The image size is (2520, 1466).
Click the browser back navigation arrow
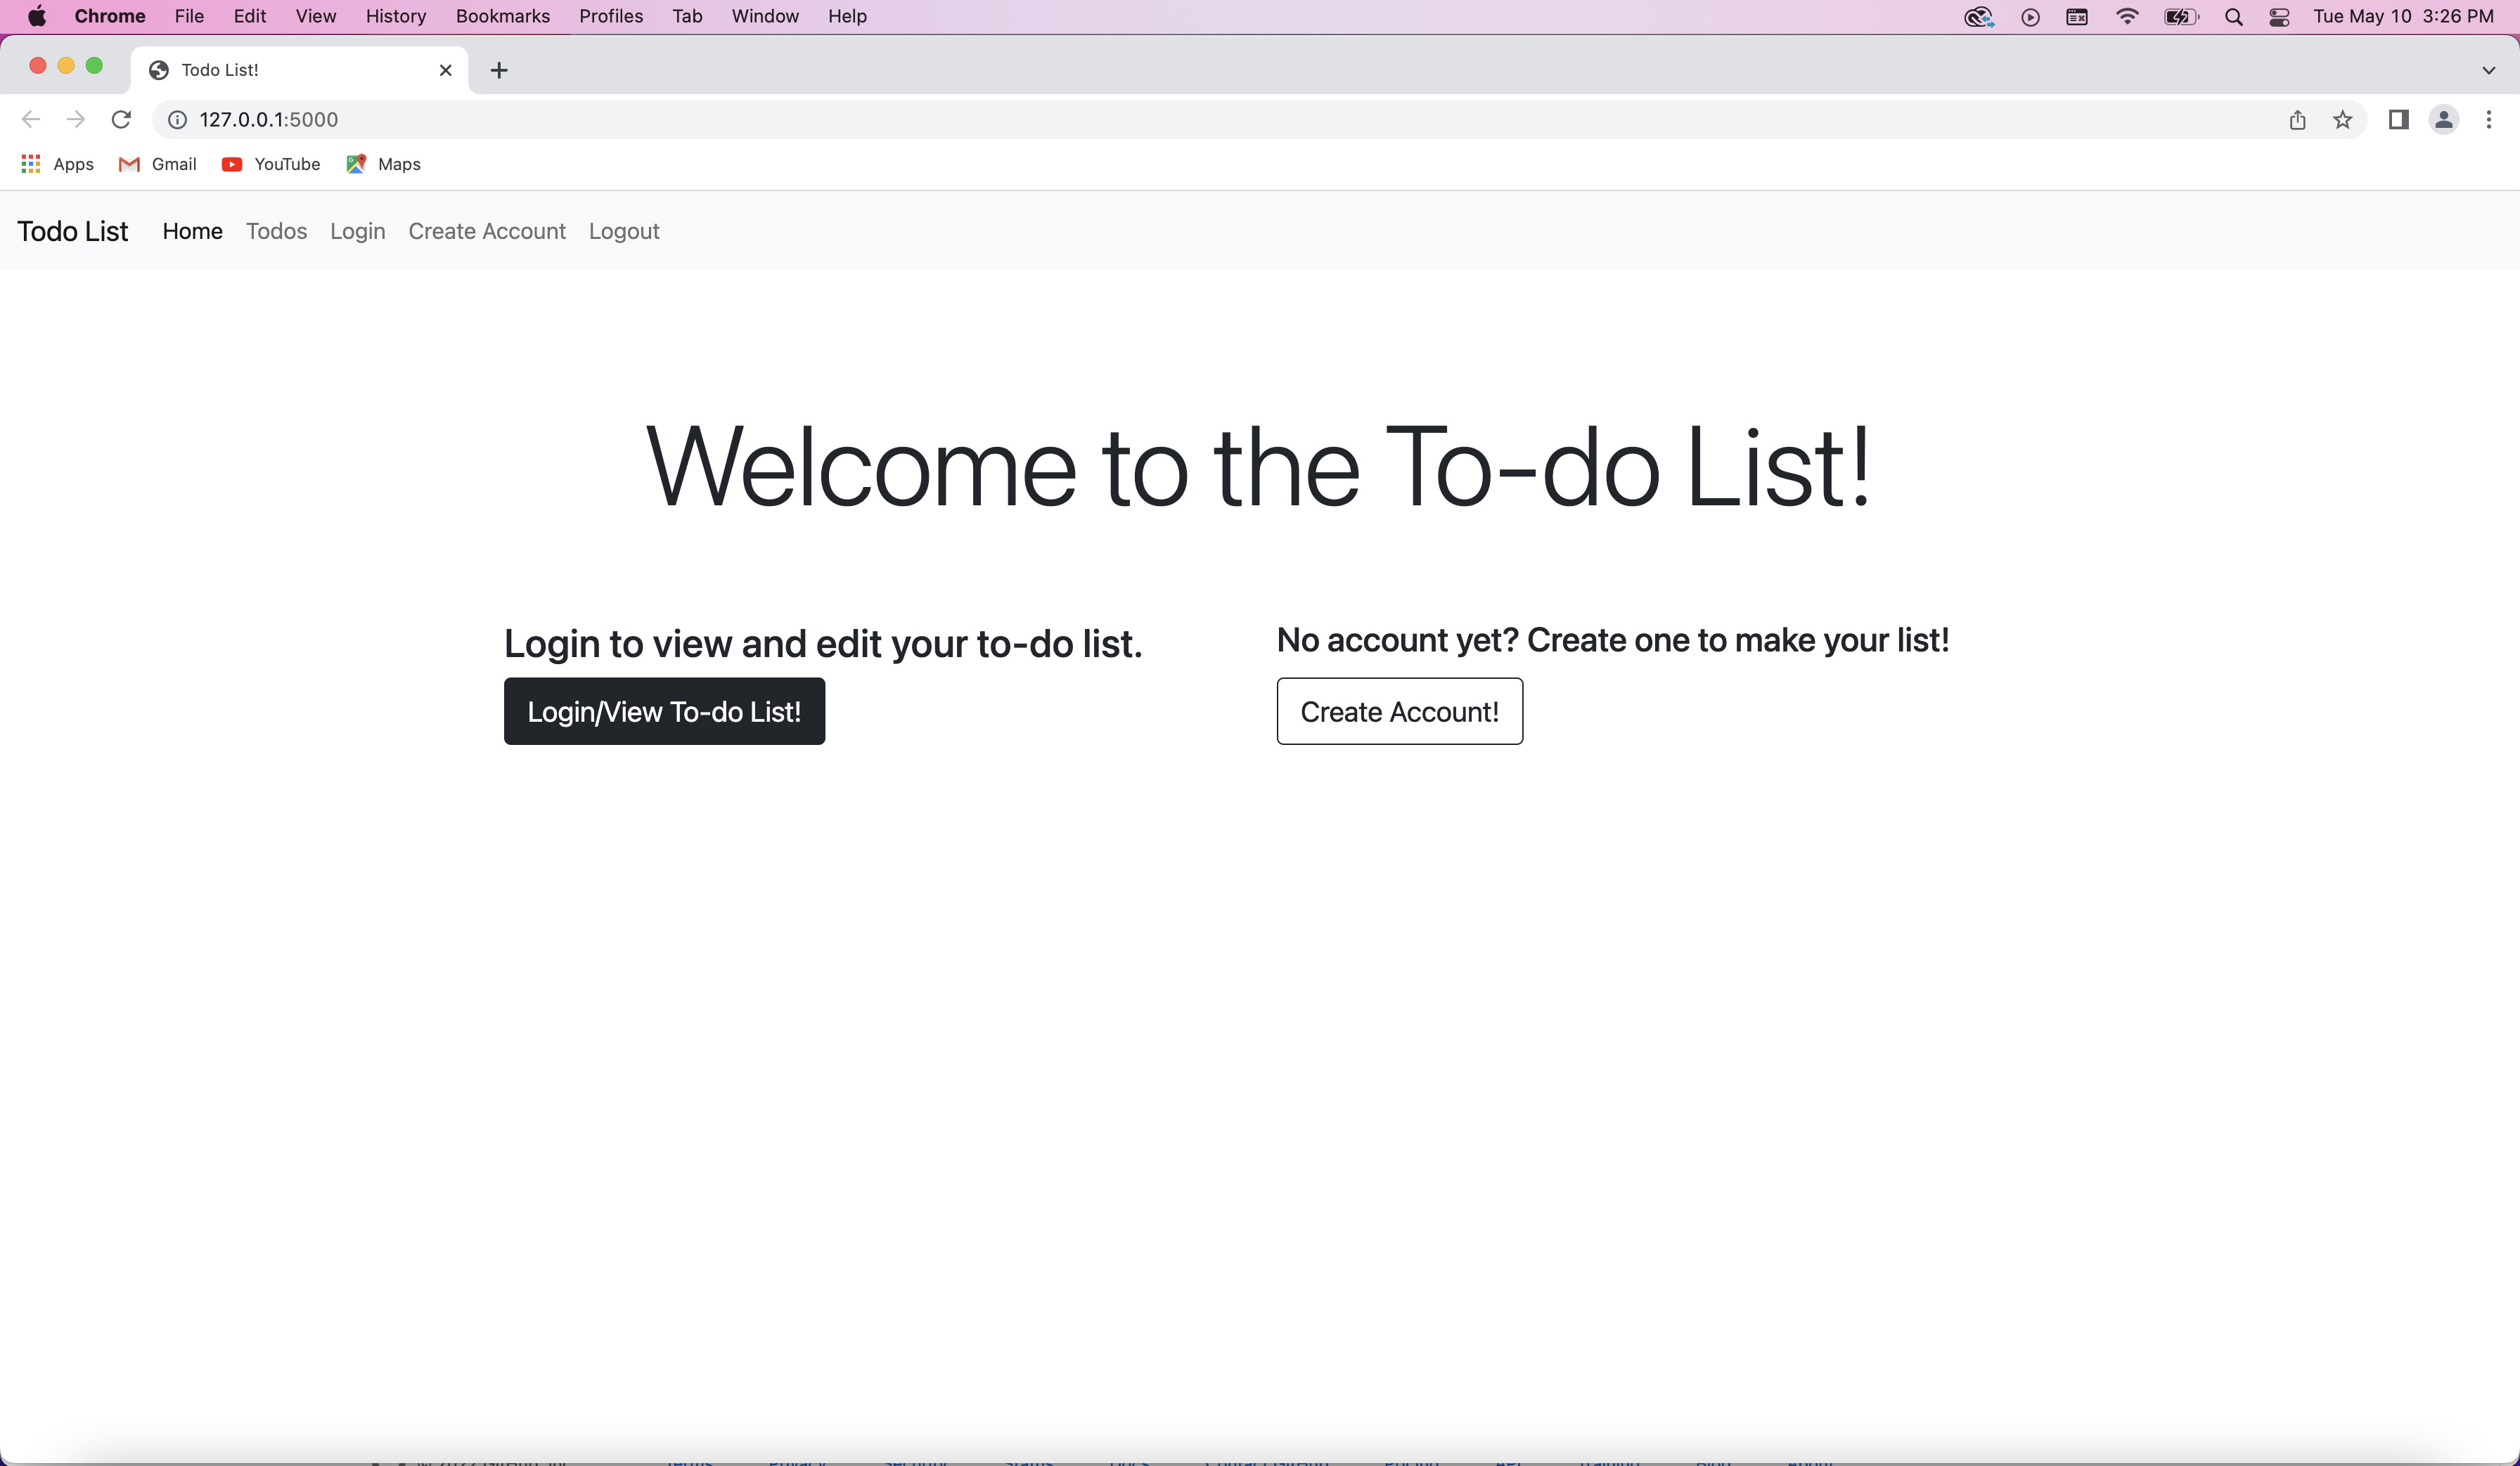click(x=32, y=119)
